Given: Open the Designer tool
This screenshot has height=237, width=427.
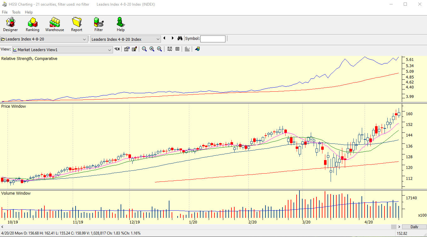Looking at the screenshot, I should pyautogui.click(x=10, y=24).
